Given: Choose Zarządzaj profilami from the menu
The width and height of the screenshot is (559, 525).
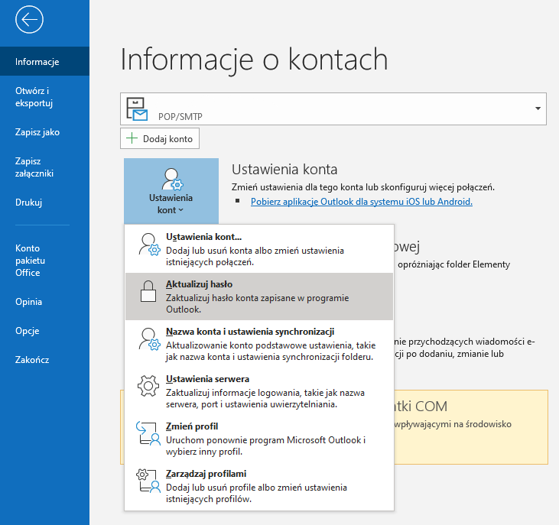Looking at the screenshot, I should pos(259,486).
